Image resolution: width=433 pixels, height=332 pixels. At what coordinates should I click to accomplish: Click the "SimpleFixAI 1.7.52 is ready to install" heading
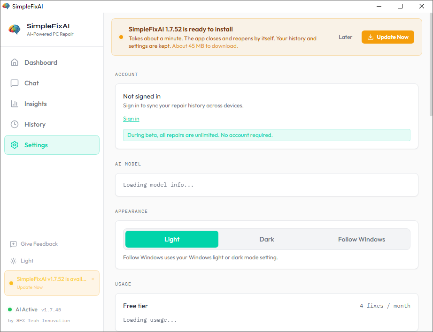(181, 29)
